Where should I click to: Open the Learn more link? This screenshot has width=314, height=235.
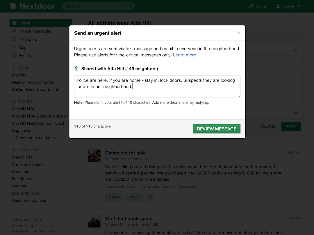pyautogui.click(x=185, y=55)
